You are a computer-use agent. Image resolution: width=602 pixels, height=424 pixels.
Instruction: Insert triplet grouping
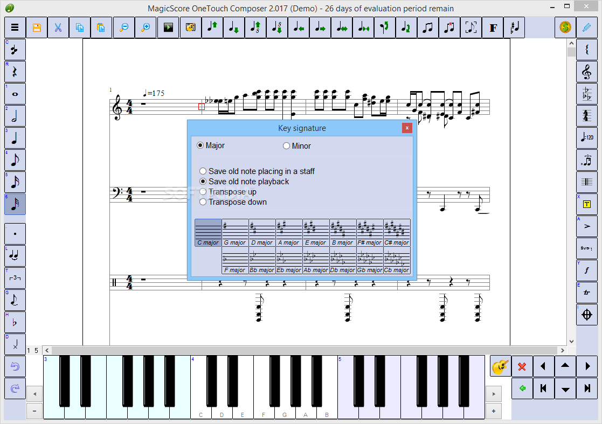[x=15, y=278]
